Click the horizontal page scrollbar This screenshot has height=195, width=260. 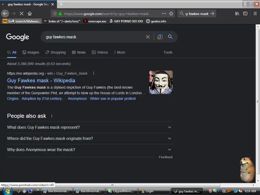pyautogui.click(x=112, y=185)
